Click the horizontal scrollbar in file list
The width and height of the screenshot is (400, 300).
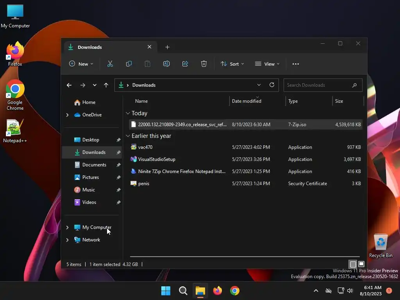coord(245,257)
